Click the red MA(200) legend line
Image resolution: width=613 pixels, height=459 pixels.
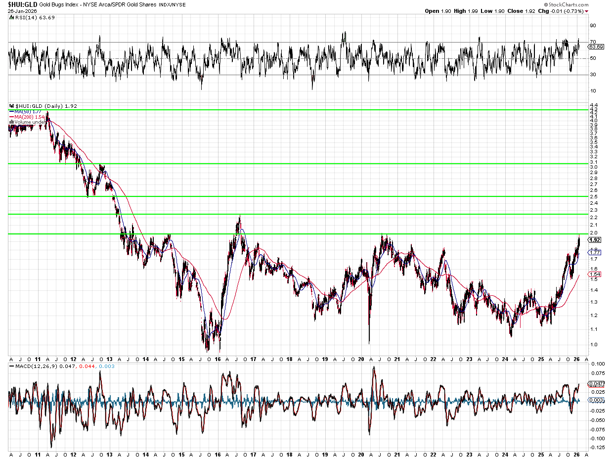coord(11,117)
